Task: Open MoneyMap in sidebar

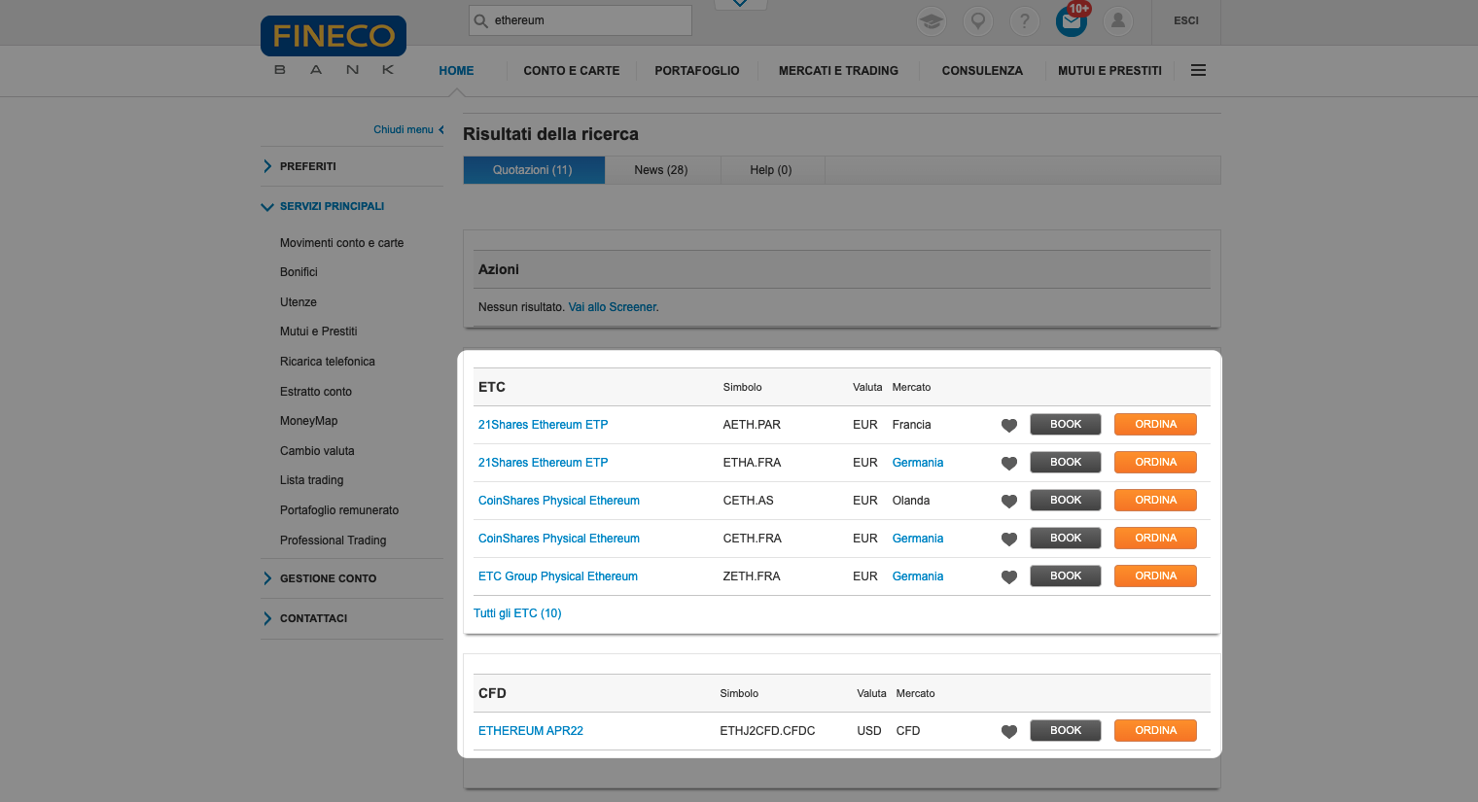Action: click(x=309, y=421)
